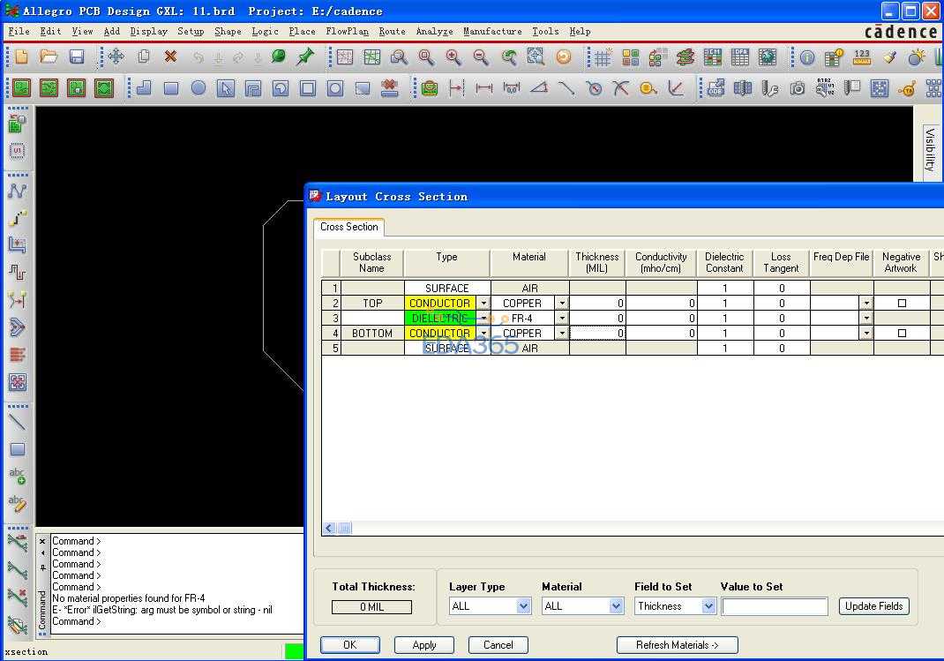
Task: Open the Field to Set dropdown
Action: pos(708,606)
